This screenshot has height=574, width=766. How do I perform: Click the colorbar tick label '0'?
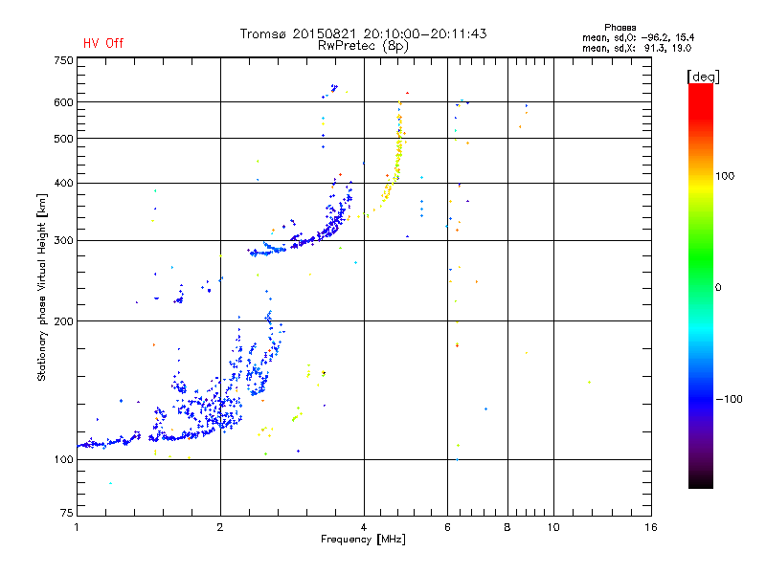point(718,287)
